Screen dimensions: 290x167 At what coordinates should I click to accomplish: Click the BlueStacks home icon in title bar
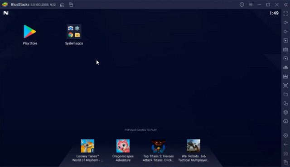[62, 5]
